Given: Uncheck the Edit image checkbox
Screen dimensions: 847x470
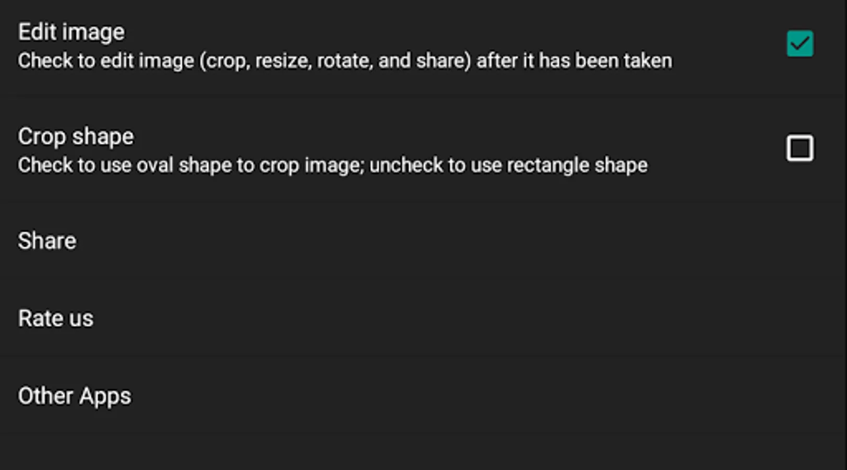Looking at the screenshot, I should click(x=800, y=44).
